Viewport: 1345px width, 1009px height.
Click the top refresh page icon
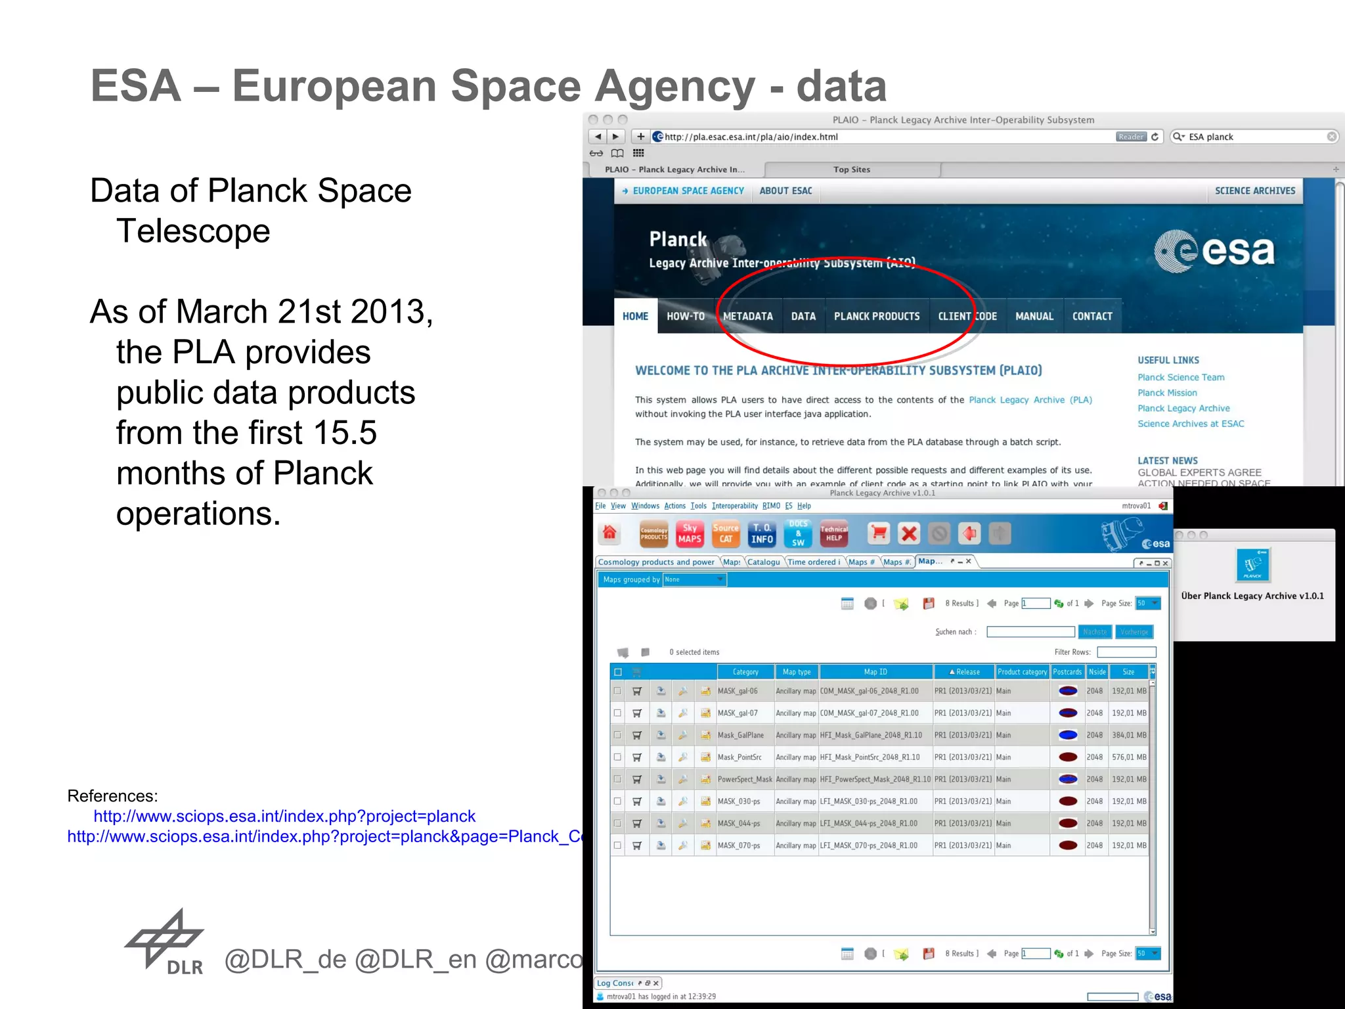(1059, 603)
